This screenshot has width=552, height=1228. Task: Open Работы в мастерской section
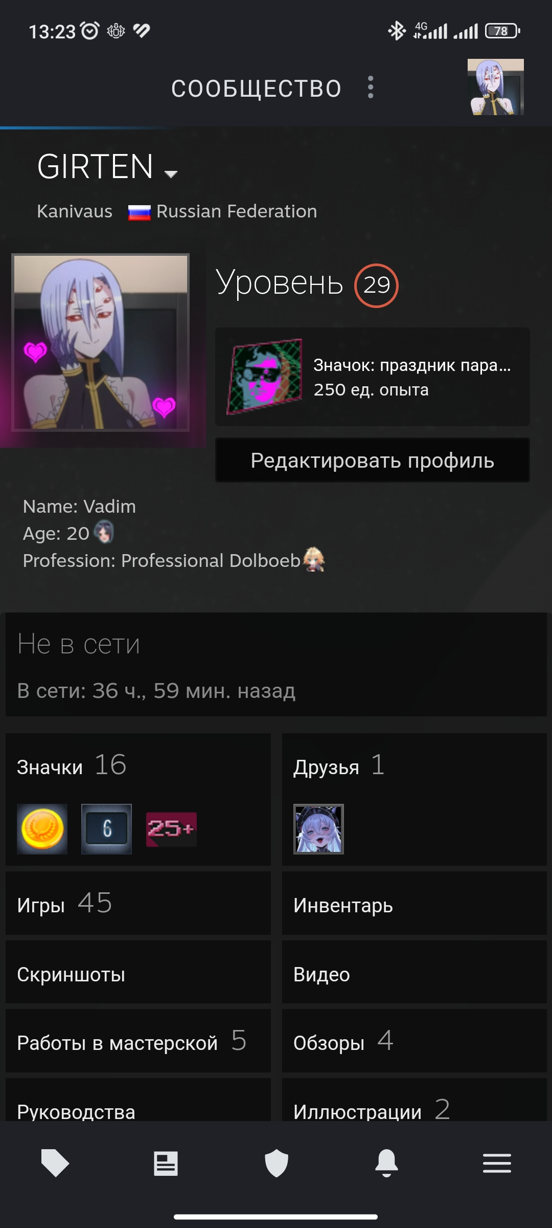(x=138, y=1041)
